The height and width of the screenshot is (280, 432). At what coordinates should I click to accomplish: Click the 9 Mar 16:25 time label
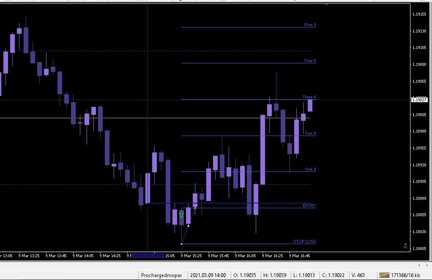[x=272, y=256]
